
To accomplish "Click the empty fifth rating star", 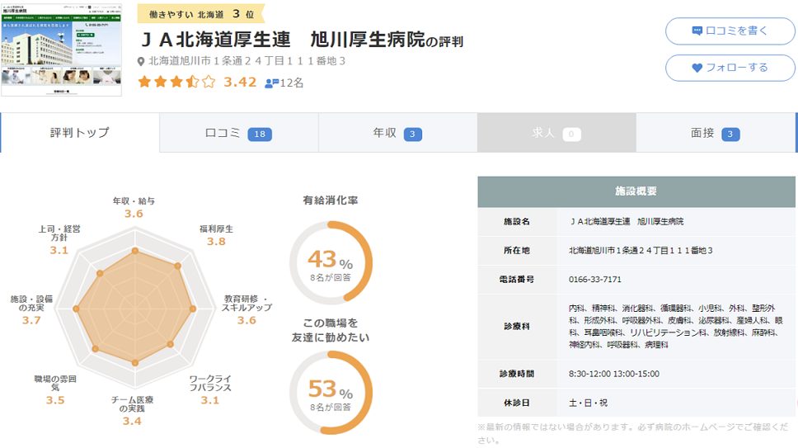I will [208, 82].
